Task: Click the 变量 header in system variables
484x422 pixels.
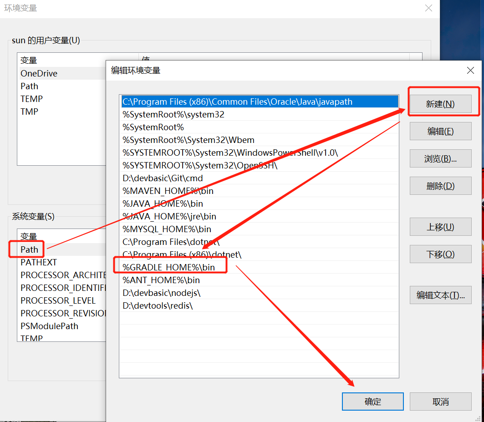Action: point(29,236)
